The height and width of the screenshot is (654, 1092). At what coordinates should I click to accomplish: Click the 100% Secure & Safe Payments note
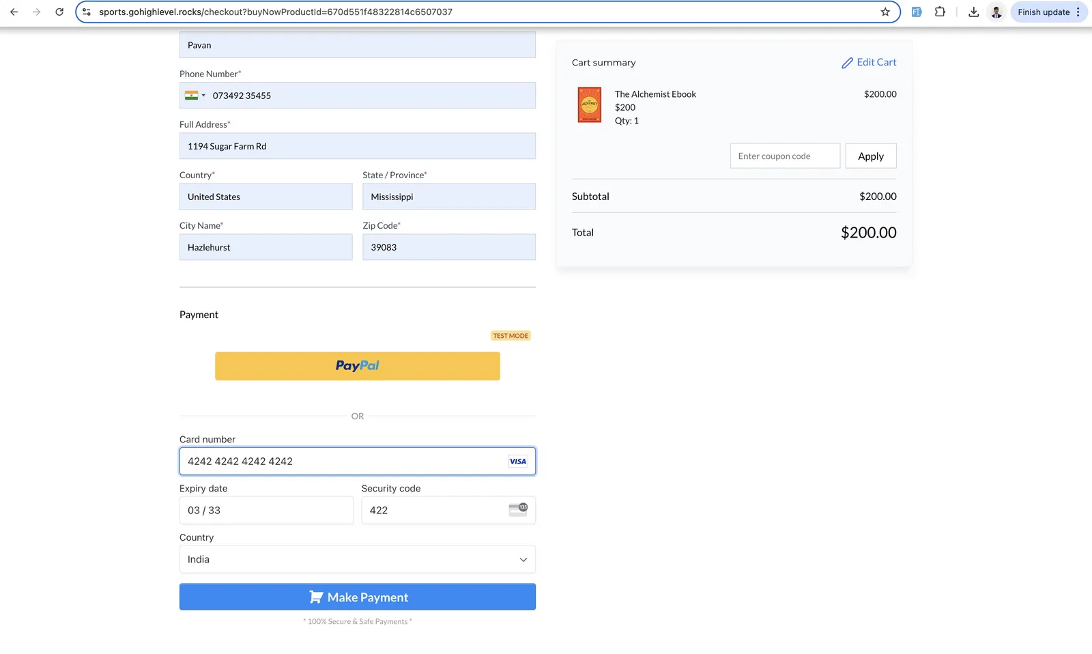click(358, 621)
